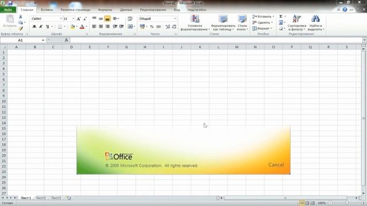
Task: Click the Borders icon in font group
Action: point(60,27)
